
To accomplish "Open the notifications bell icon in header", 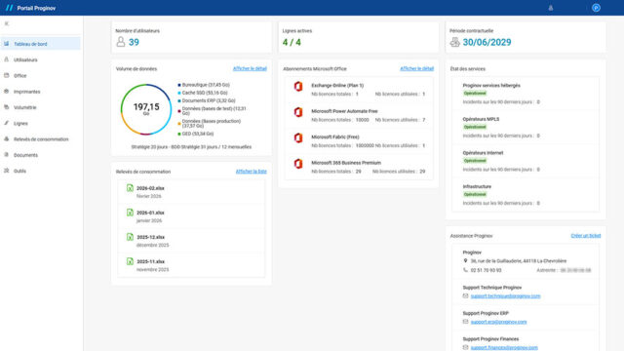I will click(x=550, y=8).
